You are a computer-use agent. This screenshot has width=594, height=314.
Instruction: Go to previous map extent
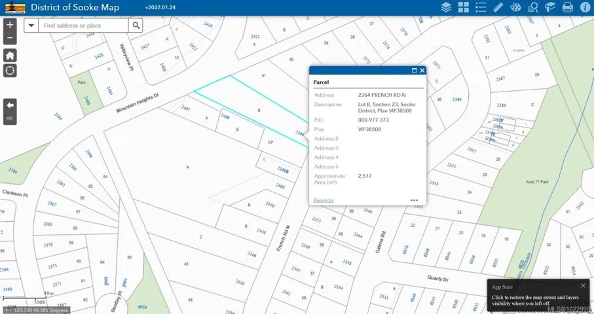click(x=10, y=105)
